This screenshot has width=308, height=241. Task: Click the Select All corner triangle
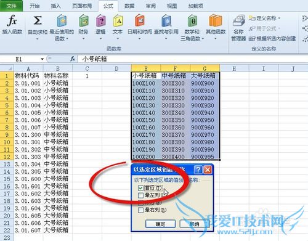pyautogui.click(x=7, y=68)
